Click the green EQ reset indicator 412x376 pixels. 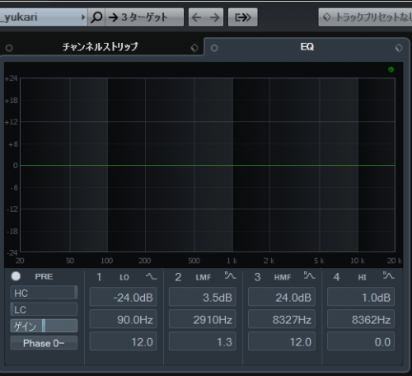click(391, 69)
